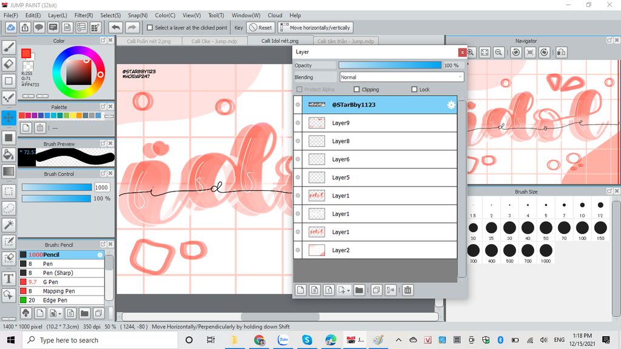Pick the Magic Wand tool
This screenshot has height=349, width=621.
pos(8,225)
